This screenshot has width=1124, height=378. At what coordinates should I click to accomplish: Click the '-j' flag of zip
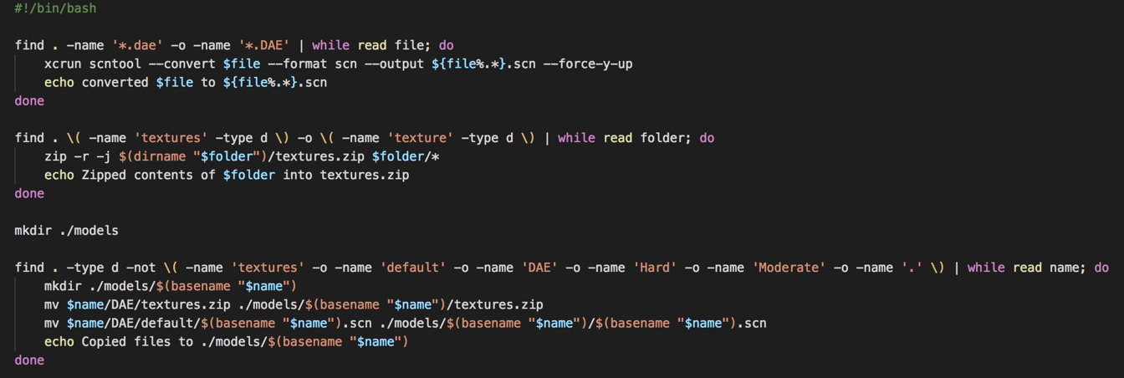(x=104, y=156)
